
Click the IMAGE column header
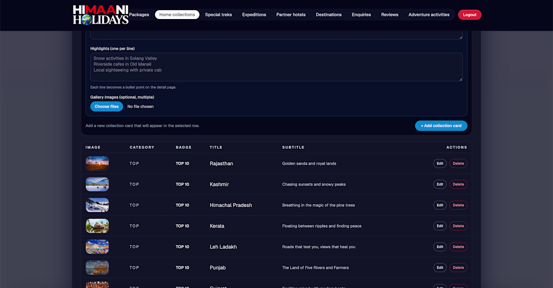tap(93, 147)
